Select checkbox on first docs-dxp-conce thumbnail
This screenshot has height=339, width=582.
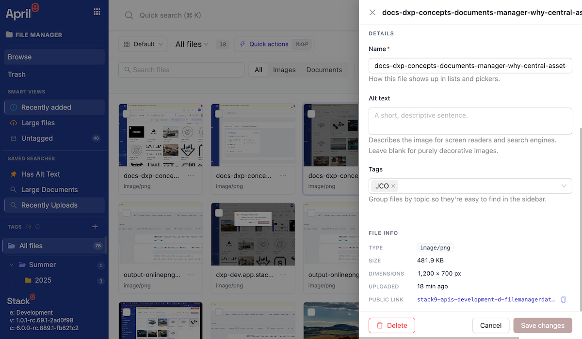pyautogui.click(x=127, y=114)
